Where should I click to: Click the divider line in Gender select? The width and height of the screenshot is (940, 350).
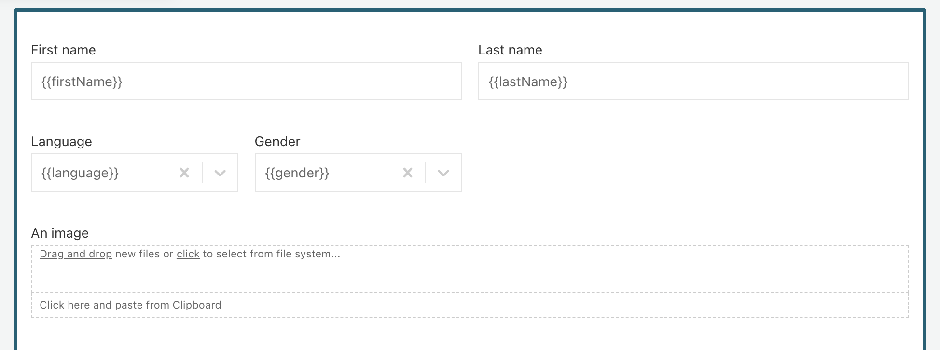coord(426,173)
